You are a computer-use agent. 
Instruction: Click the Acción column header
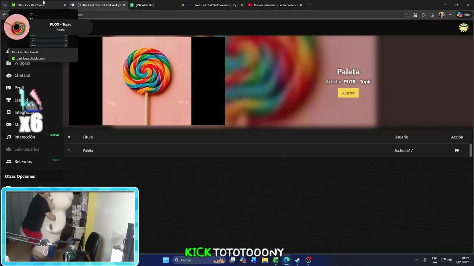pyautogui.click(x=457, y=137)
